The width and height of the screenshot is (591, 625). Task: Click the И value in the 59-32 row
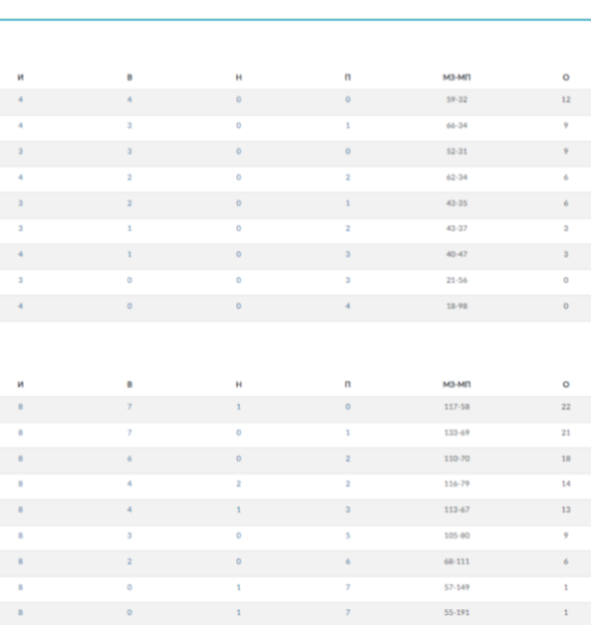pos(21,100)
